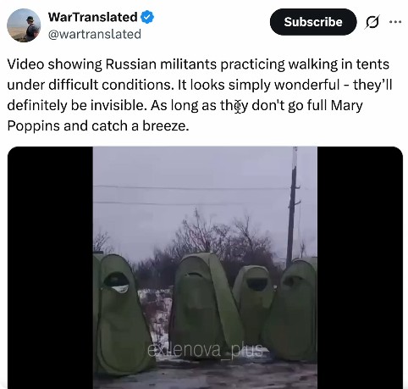Click the right black letterbox area
The image size is (408, 389).
(x=360, y=268)
